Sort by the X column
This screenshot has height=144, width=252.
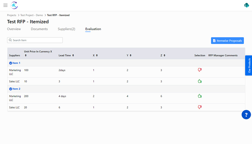(97, 55)
